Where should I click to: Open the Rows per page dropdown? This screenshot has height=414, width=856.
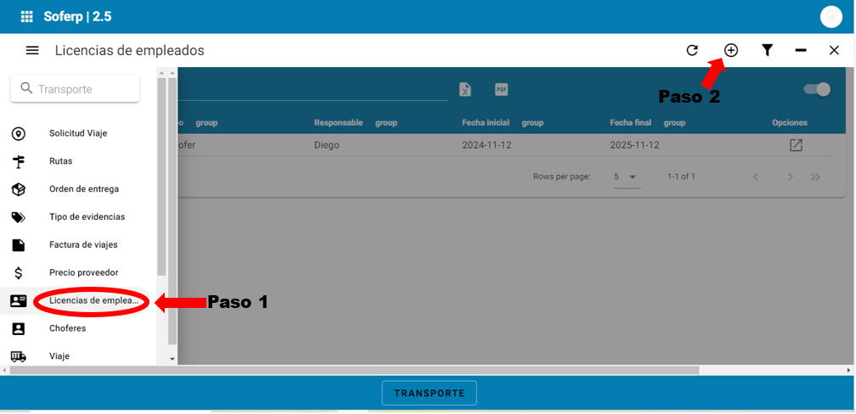(627, 176)
